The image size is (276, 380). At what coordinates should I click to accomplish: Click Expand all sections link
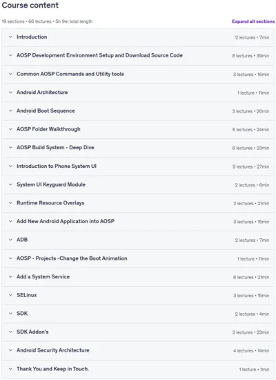253,21
